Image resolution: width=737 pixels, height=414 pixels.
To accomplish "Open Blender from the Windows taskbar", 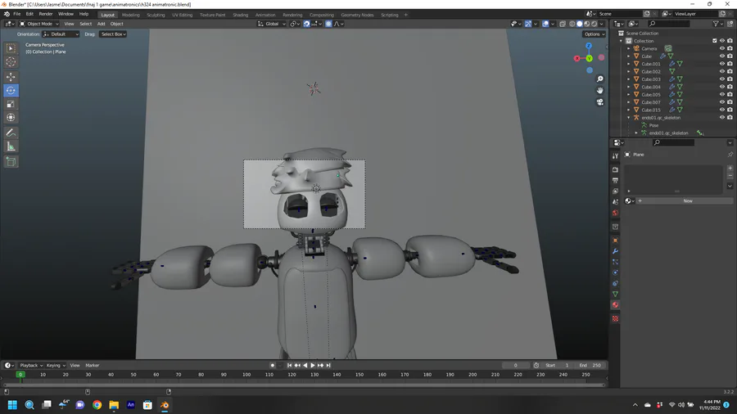I will click(x=165, y=405).
